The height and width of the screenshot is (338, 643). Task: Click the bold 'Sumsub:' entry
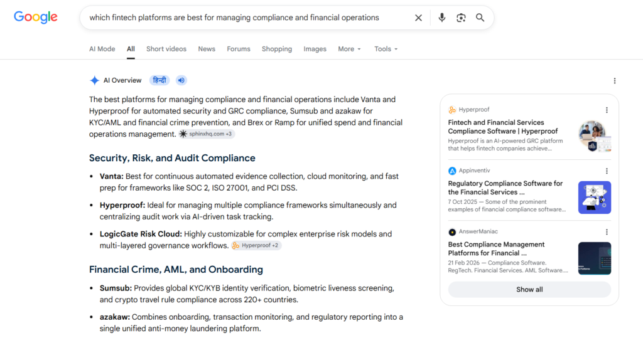116,288
